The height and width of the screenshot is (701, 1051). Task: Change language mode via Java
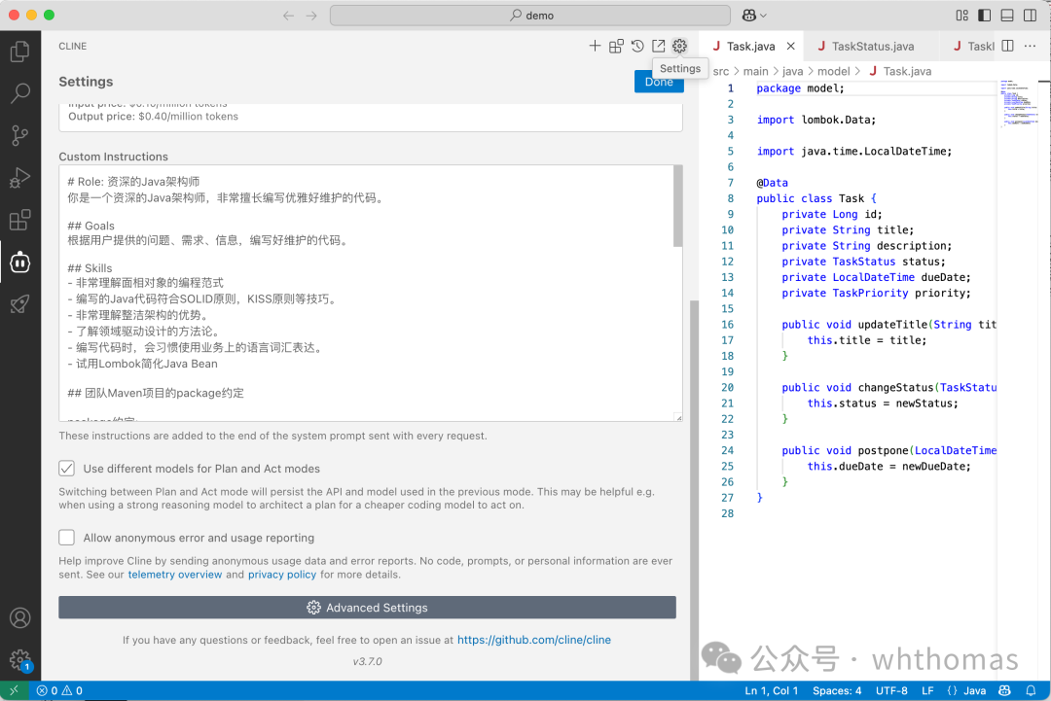tap(974, 690)
